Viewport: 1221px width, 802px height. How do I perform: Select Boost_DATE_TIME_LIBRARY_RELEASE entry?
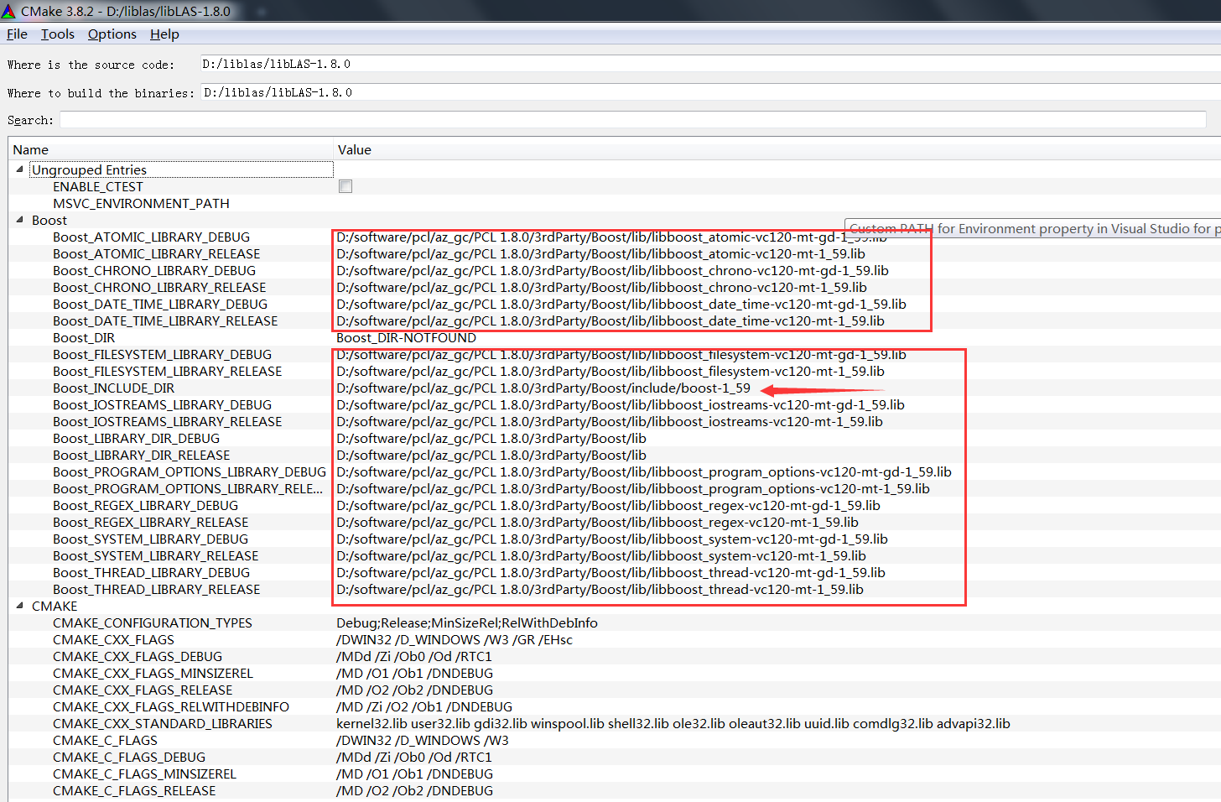(x=165, y=320)
